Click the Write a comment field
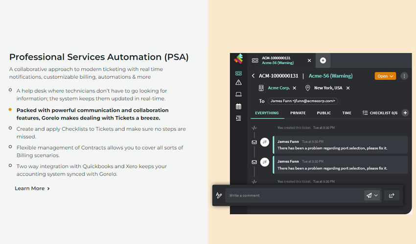The image size is (416, 244). tap(295, 196)
